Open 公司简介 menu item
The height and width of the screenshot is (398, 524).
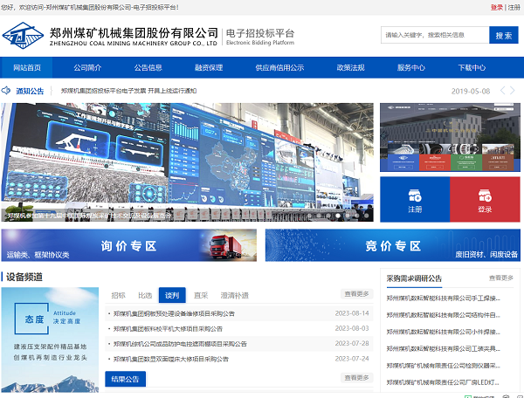click(x=87, y=68)
